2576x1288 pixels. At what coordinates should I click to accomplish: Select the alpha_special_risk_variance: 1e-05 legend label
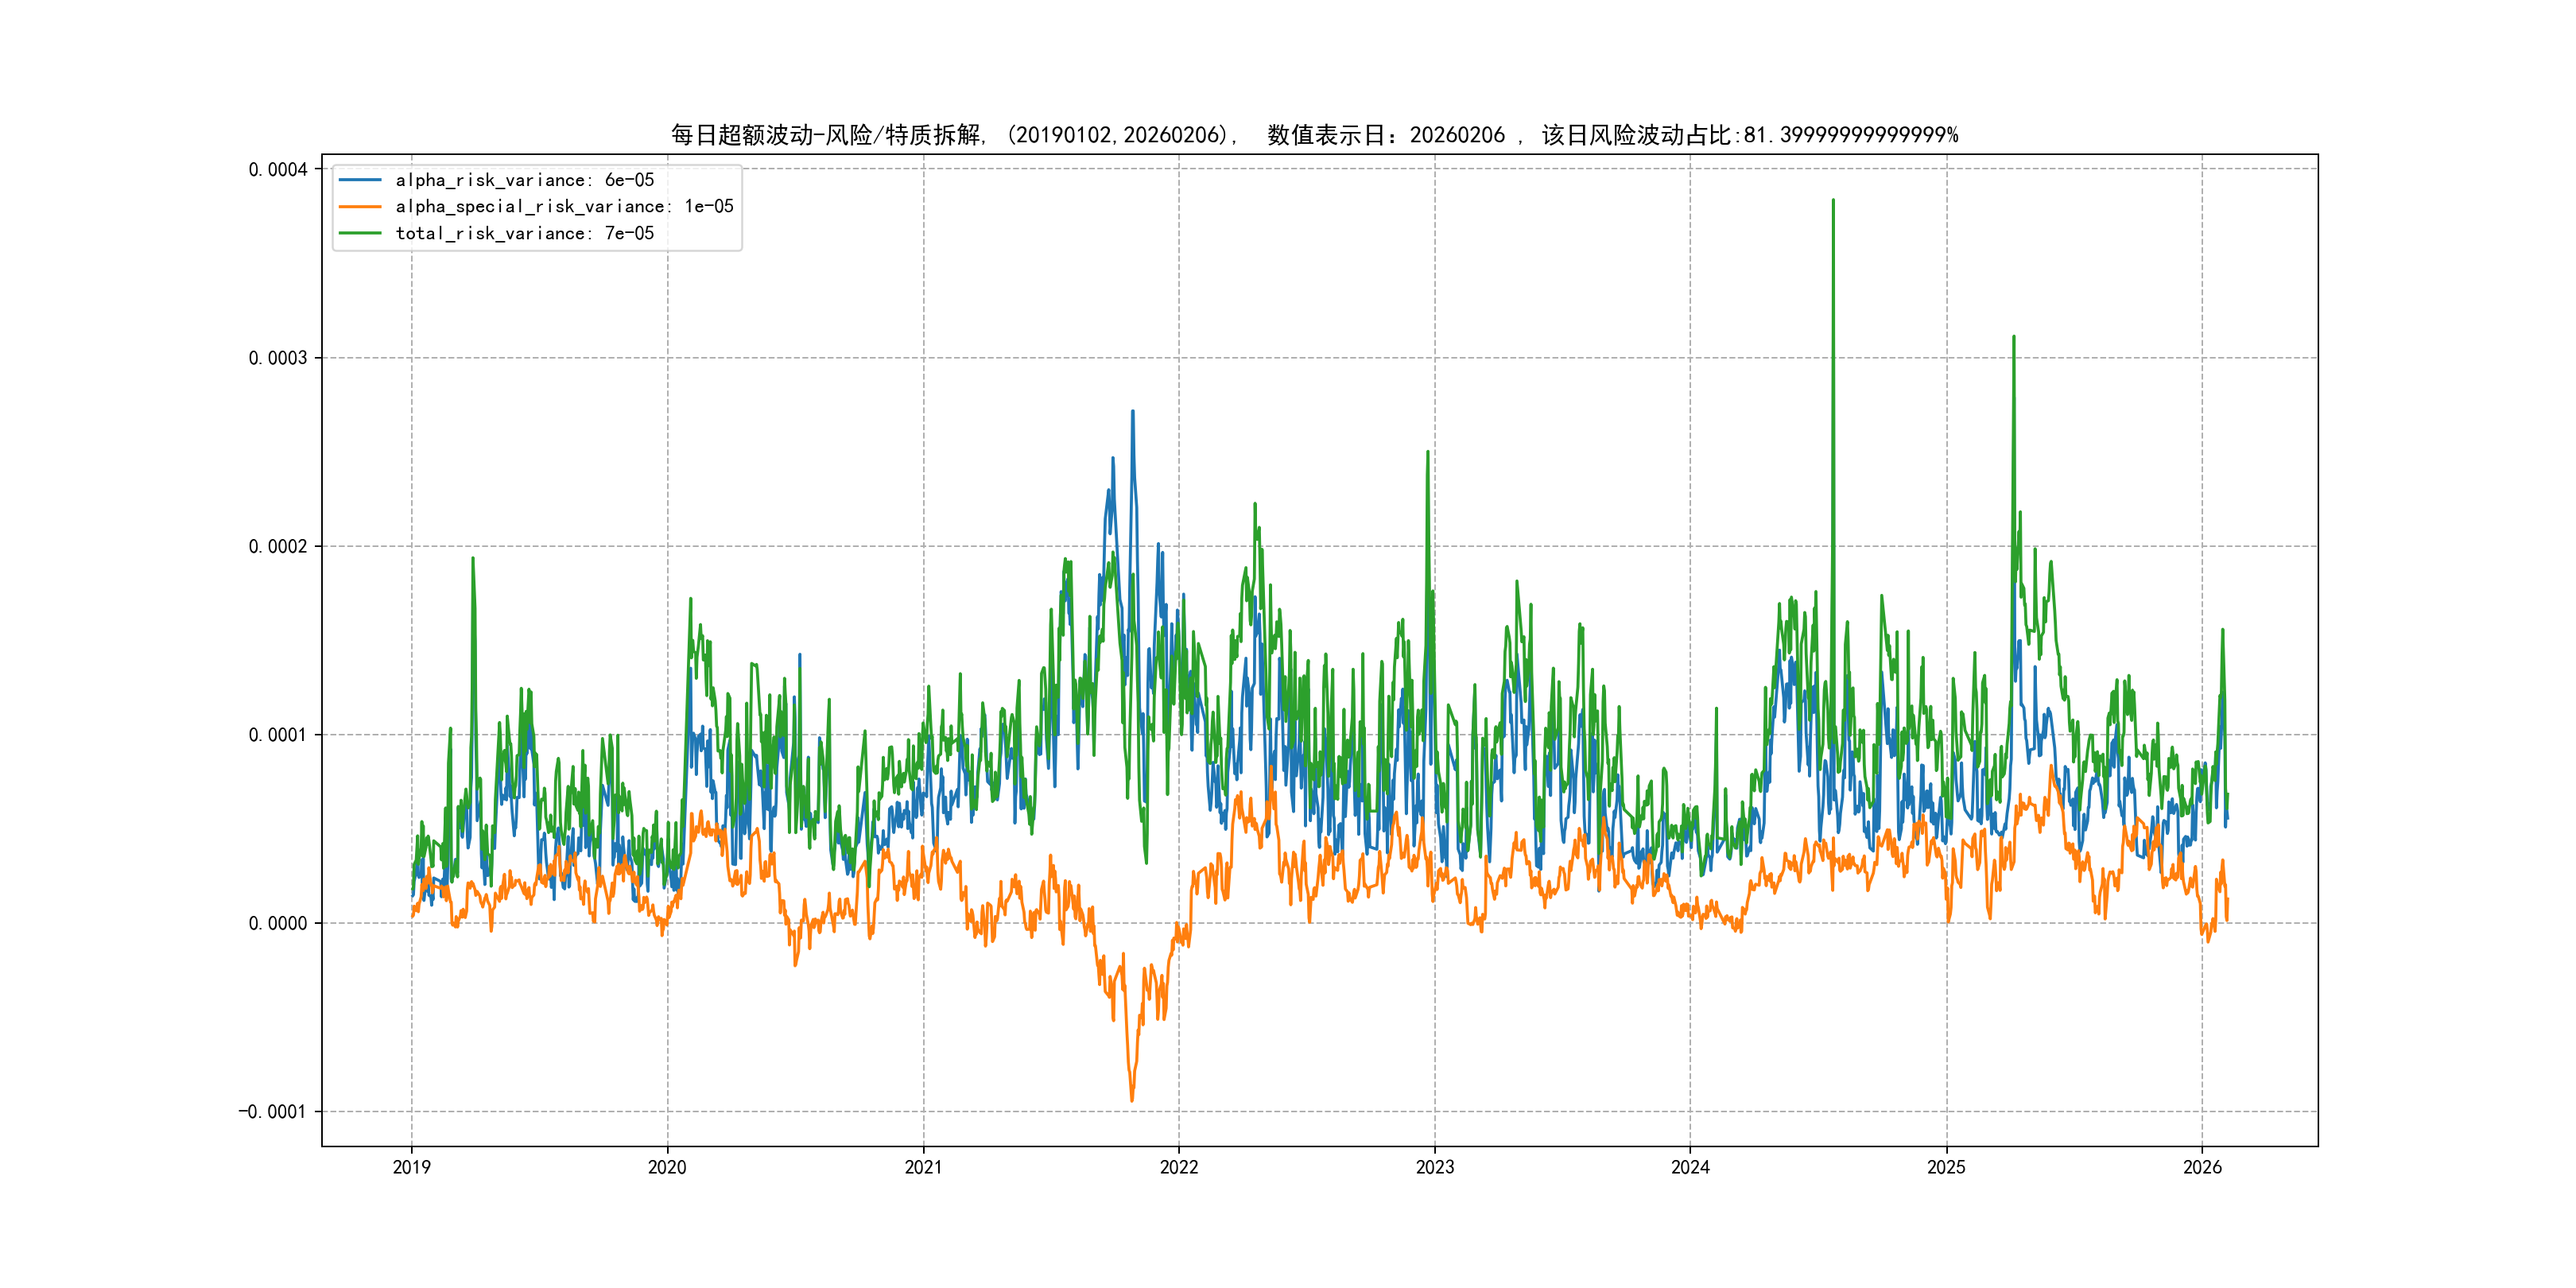click(x=564, y=207)
